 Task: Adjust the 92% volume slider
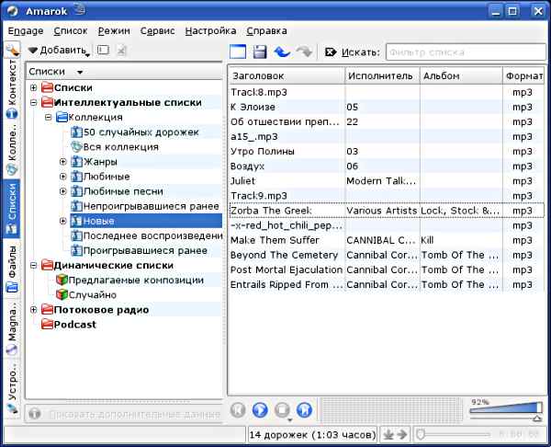pyautogui.click(x=506, y=409)
